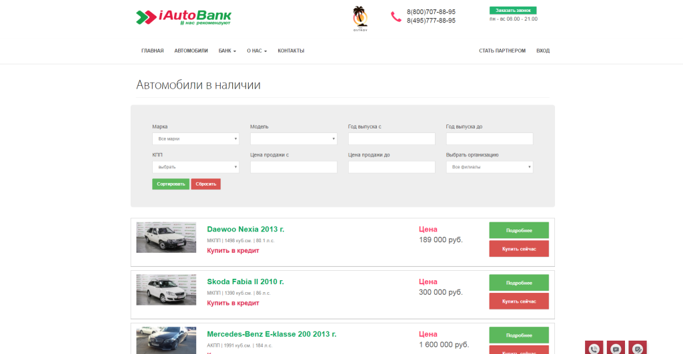Screen dimensions: 683x354
Task: Open the chat message widget icon
Action: coord(616,348)
